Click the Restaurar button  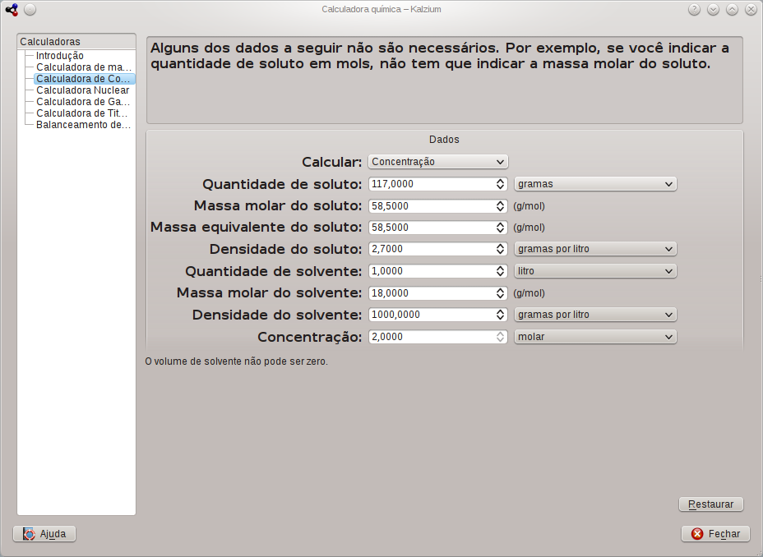click(x=710, y=504)
